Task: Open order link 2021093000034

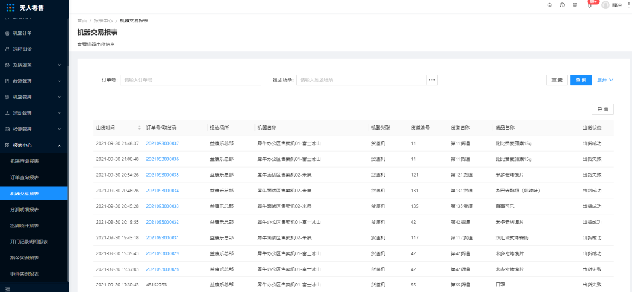Action: [x=162, y=191]
